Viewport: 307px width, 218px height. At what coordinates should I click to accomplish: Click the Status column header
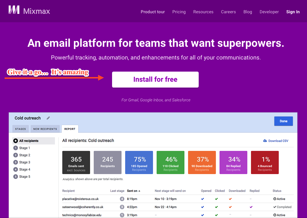(277, 191)
